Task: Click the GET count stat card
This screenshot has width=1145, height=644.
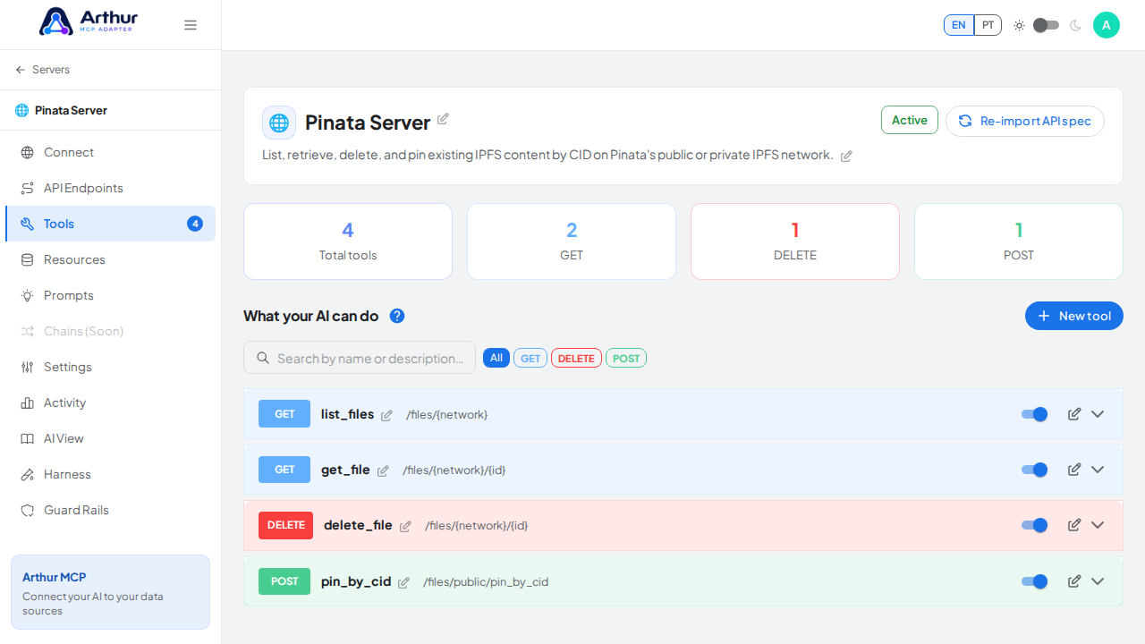Action: pos(572,241)
